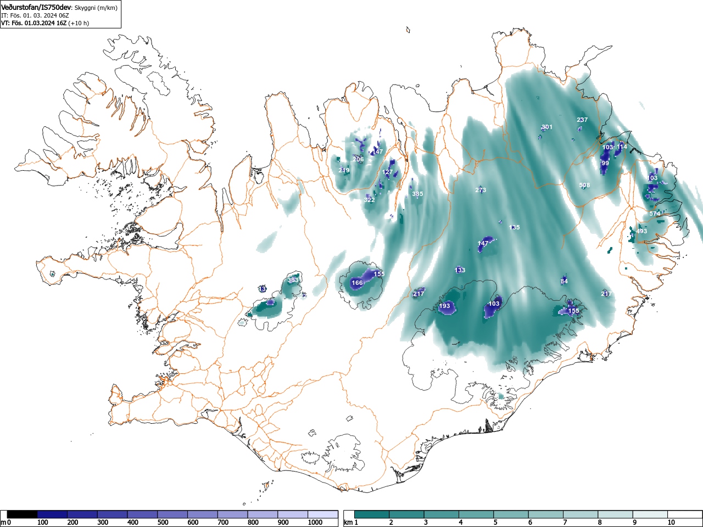Click the "IT: Fös. 01. 03. 2024 06Z" line
The height and width of the screenshot is (527, 703).
[35, 15]
